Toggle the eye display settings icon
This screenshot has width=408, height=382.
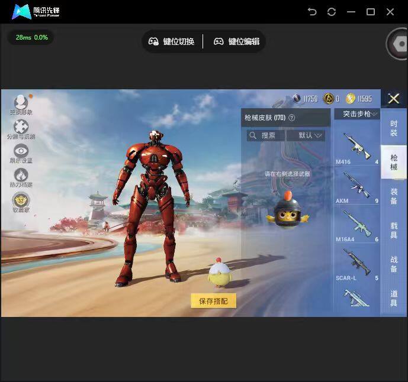pos(21,151)
